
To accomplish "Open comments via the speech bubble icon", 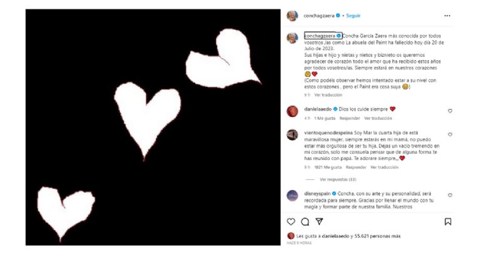I will point(305,221).
